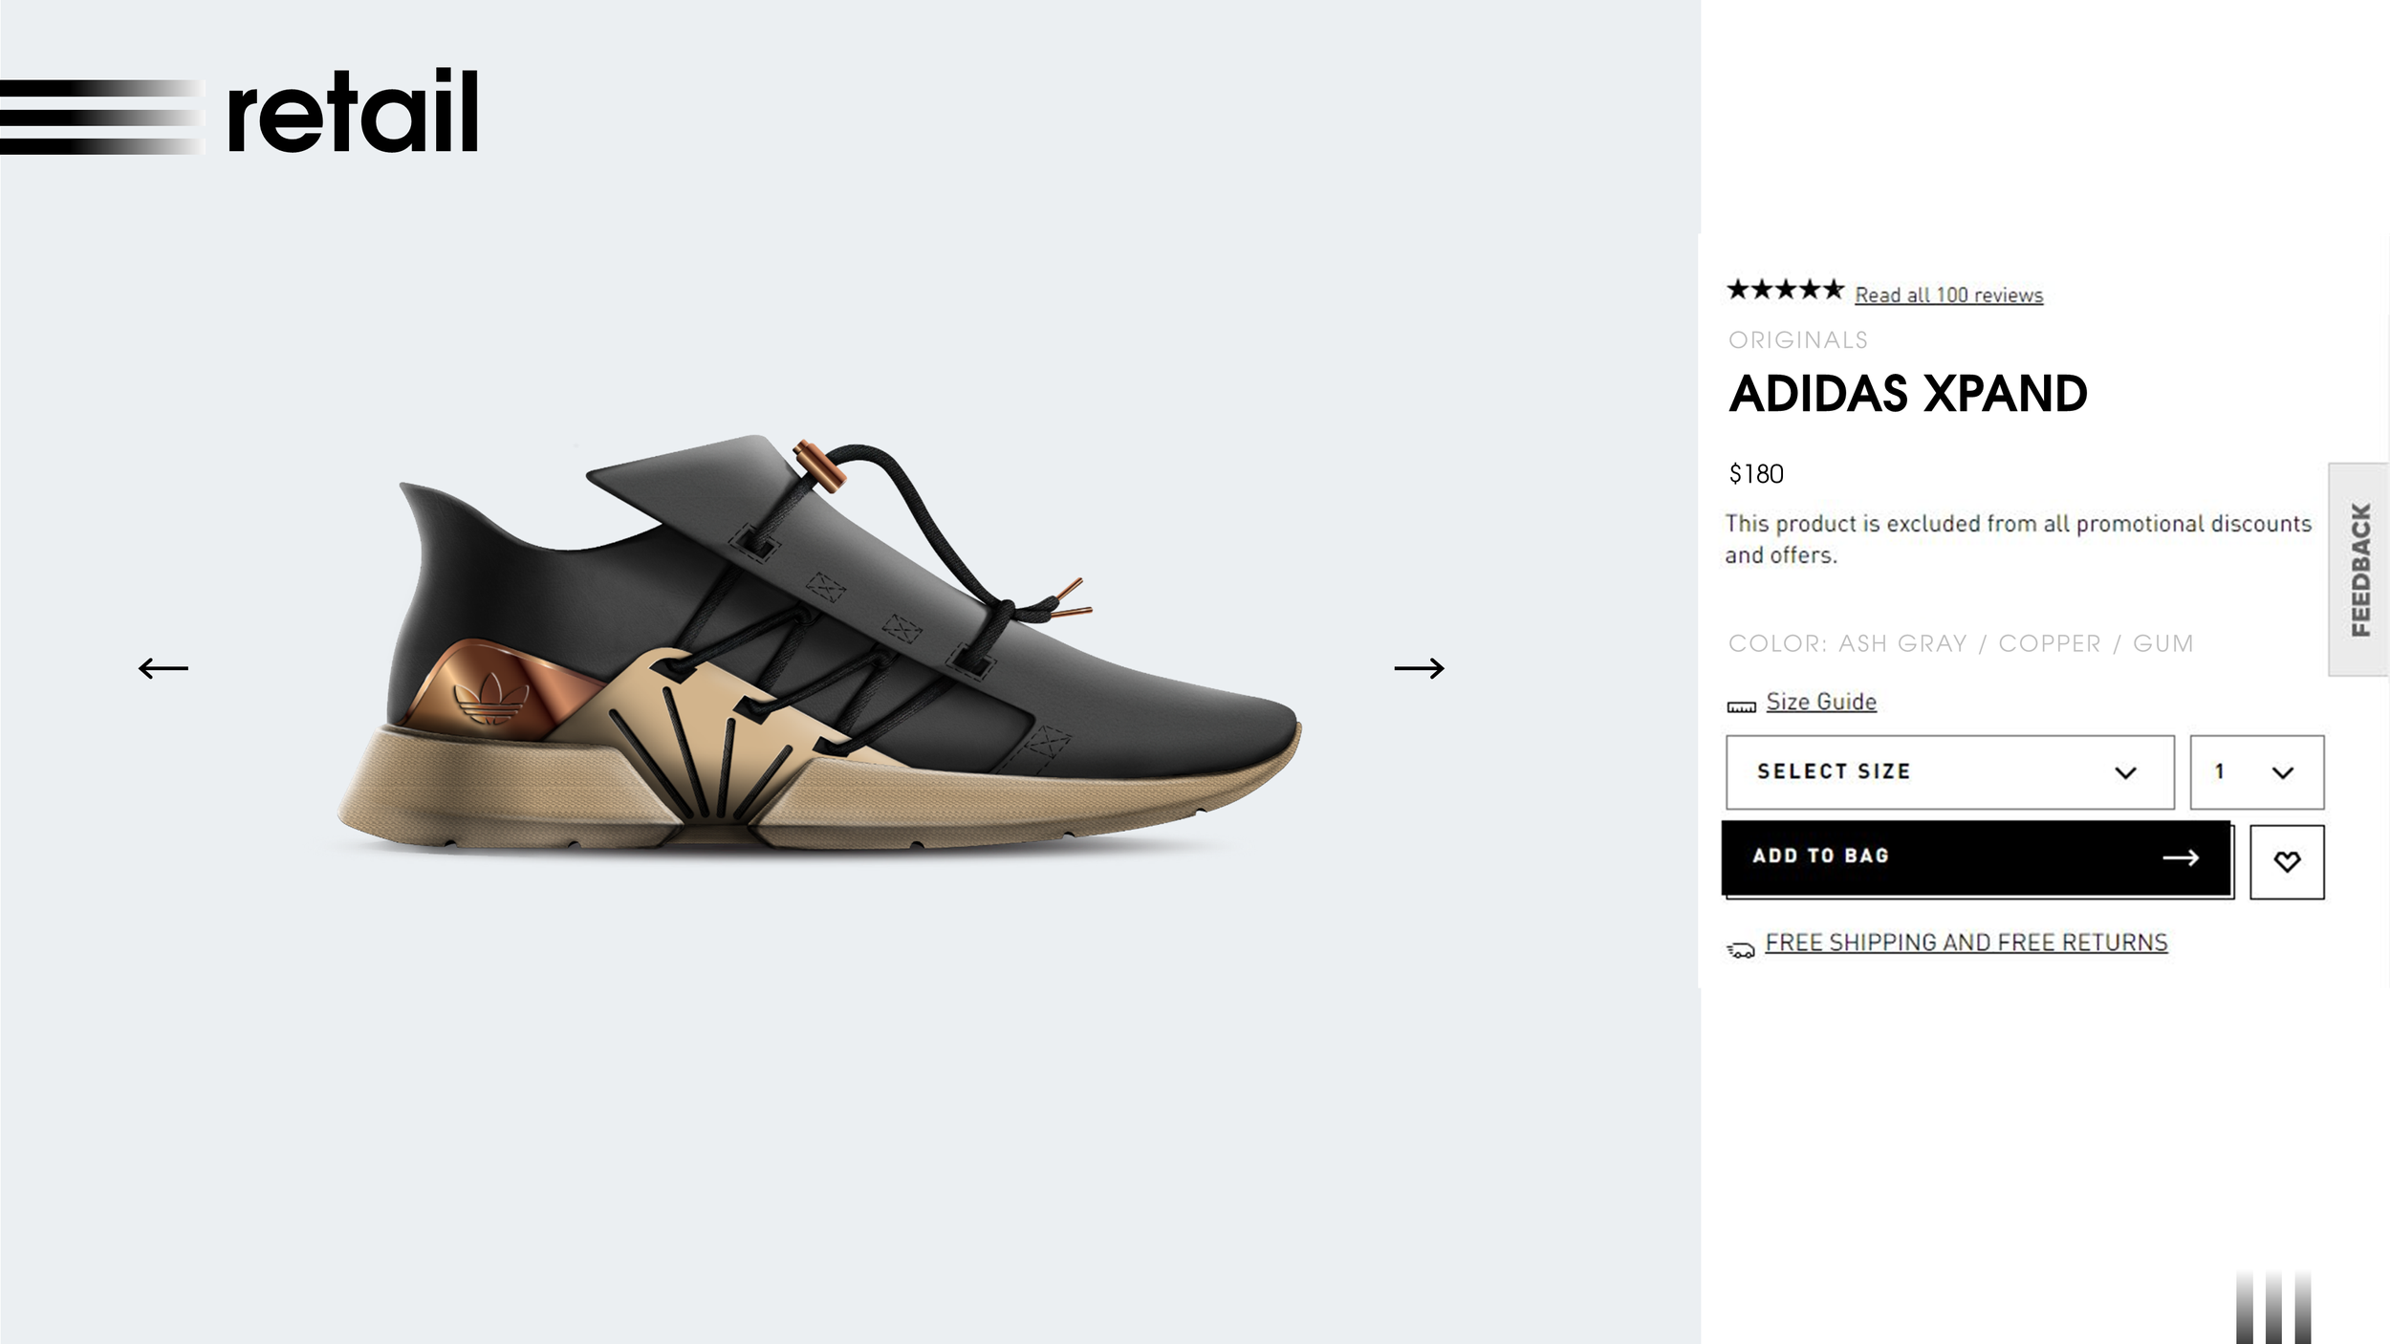Open the Select Size dropdown
Screen dimensions: 2390x1344
click(1949, 771)
